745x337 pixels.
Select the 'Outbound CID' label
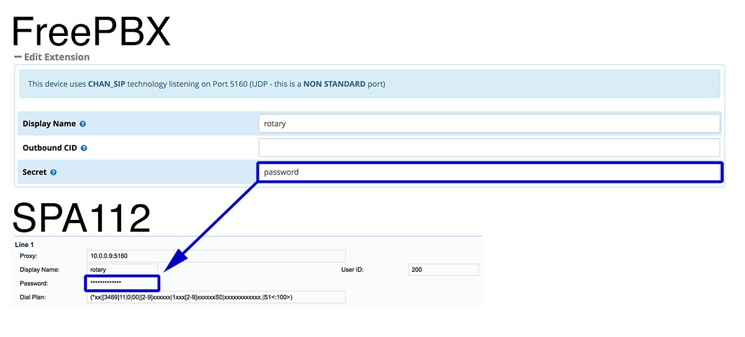[50, 148]
